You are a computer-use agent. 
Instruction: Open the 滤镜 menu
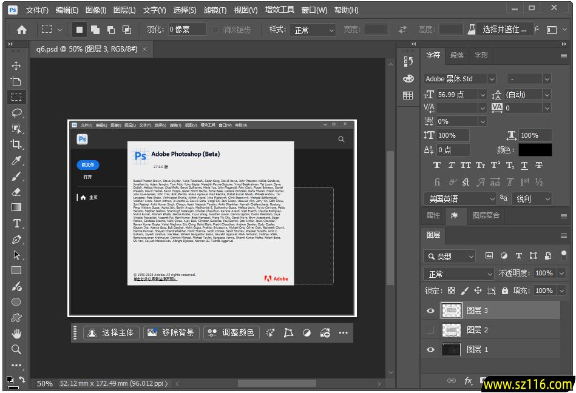[x=214, y=10]
